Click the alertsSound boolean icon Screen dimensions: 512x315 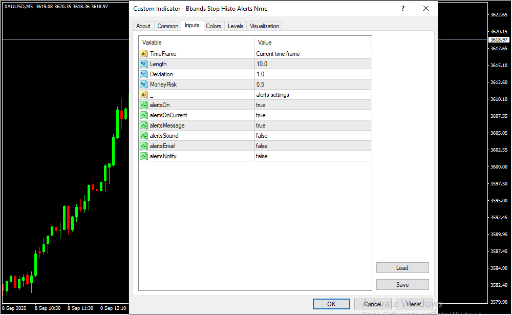click(144, 136)
